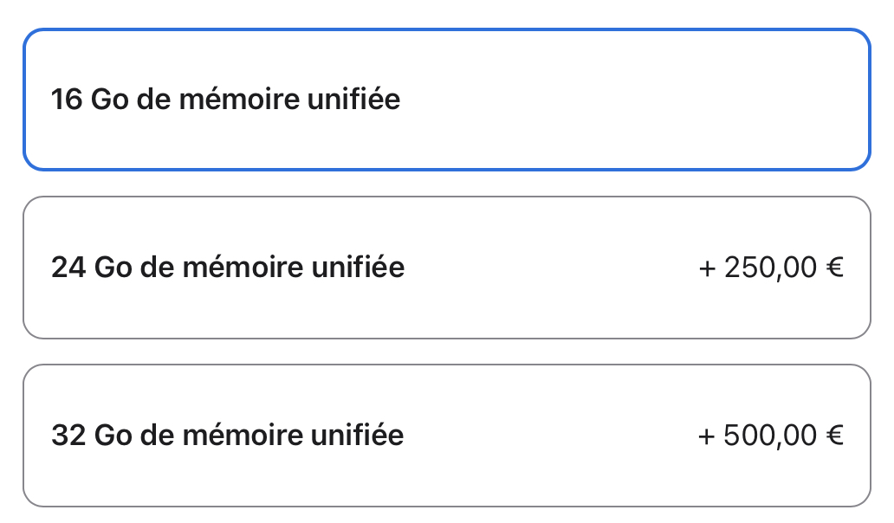Viewport: 894px width, 523px height.
Task: Select the 32 Go de mémoire unifiée option
Action: 446,435
